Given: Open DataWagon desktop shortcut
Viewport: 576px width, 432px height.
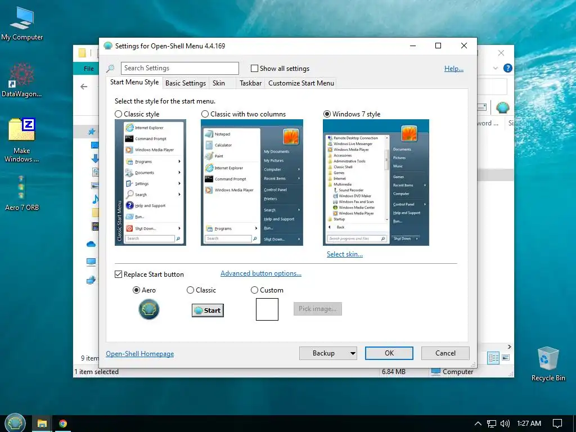Looking at the screenshot, I should [22, 80].
